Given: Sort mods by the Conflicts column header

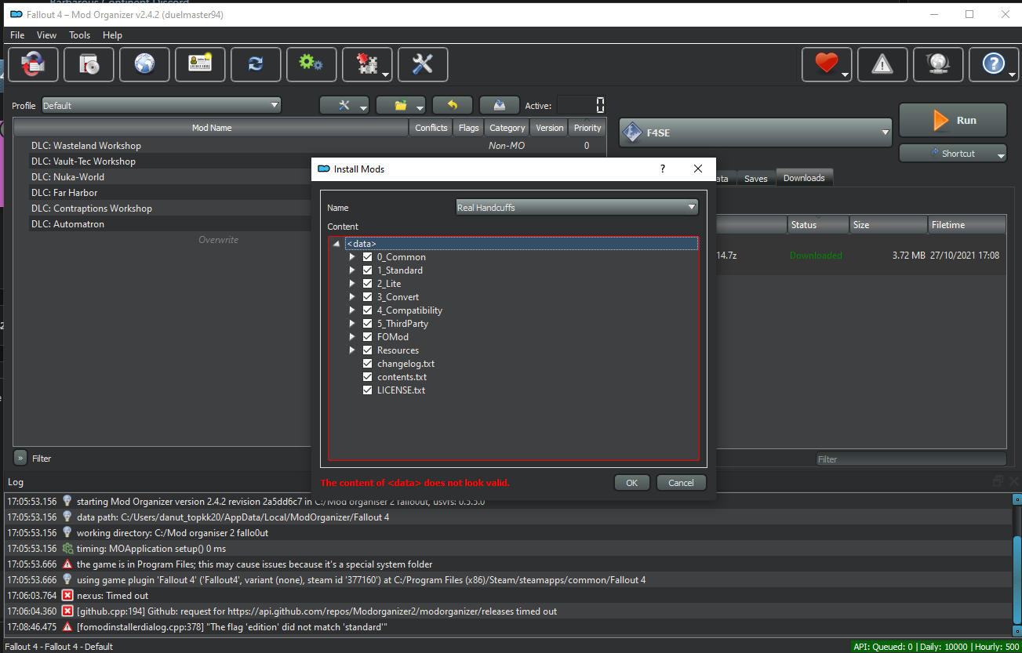Looking at the screenshot, I should click(x=431, y=128).
